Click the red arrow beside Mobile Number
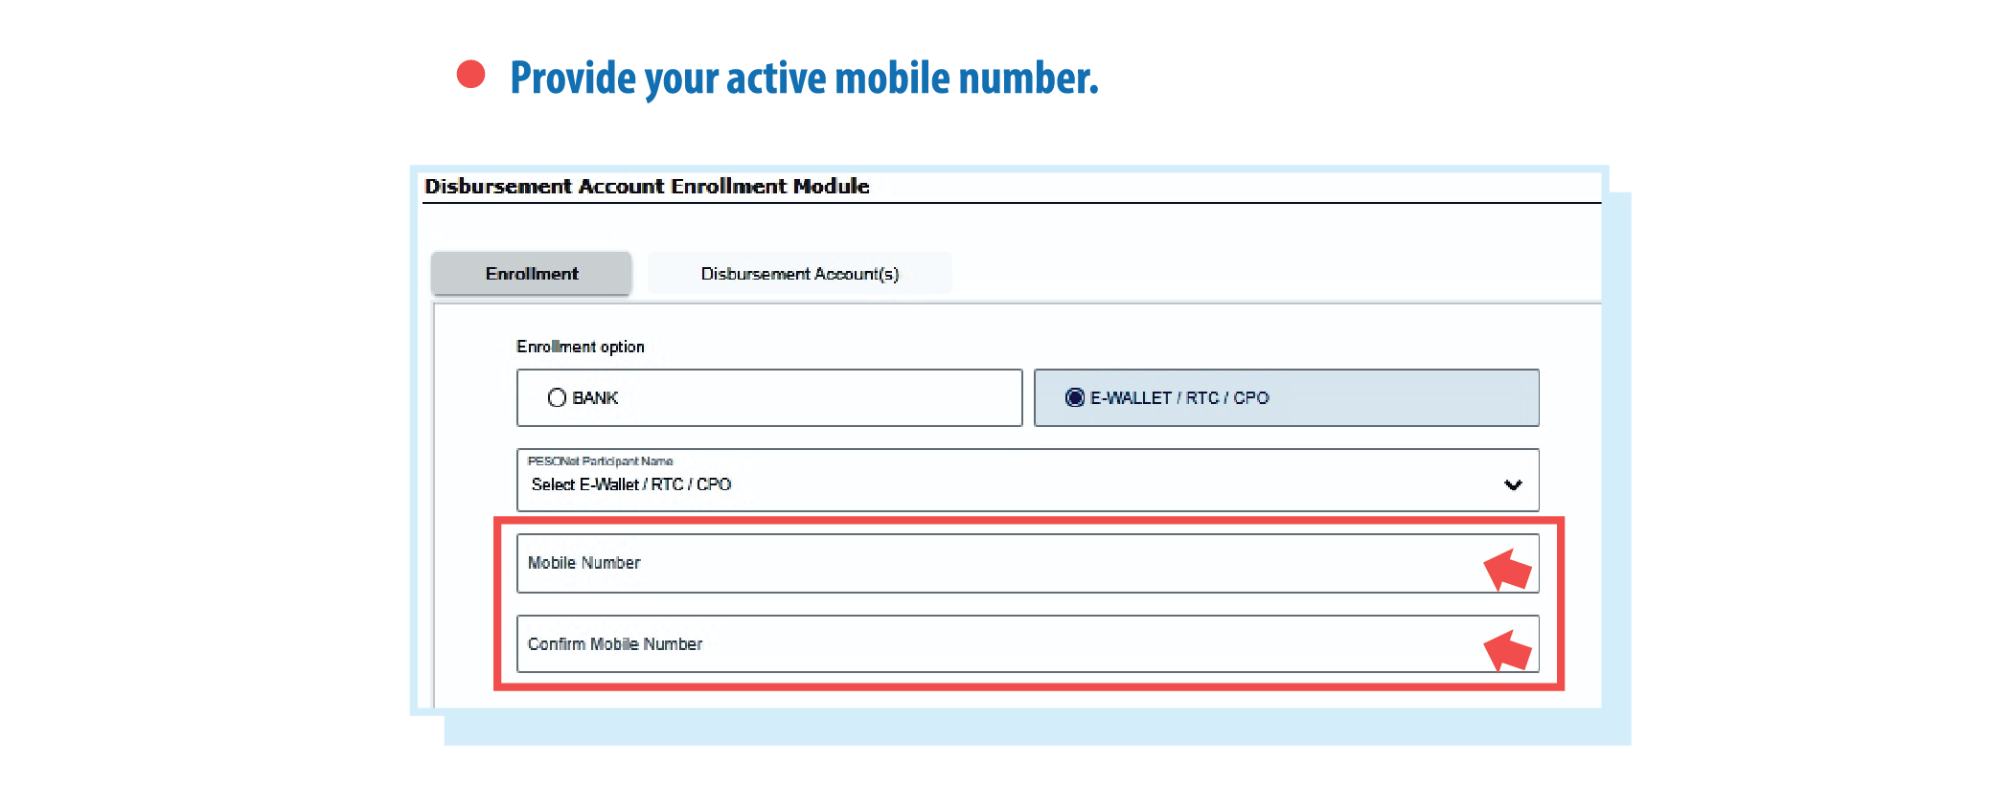 click(1507, 569)
